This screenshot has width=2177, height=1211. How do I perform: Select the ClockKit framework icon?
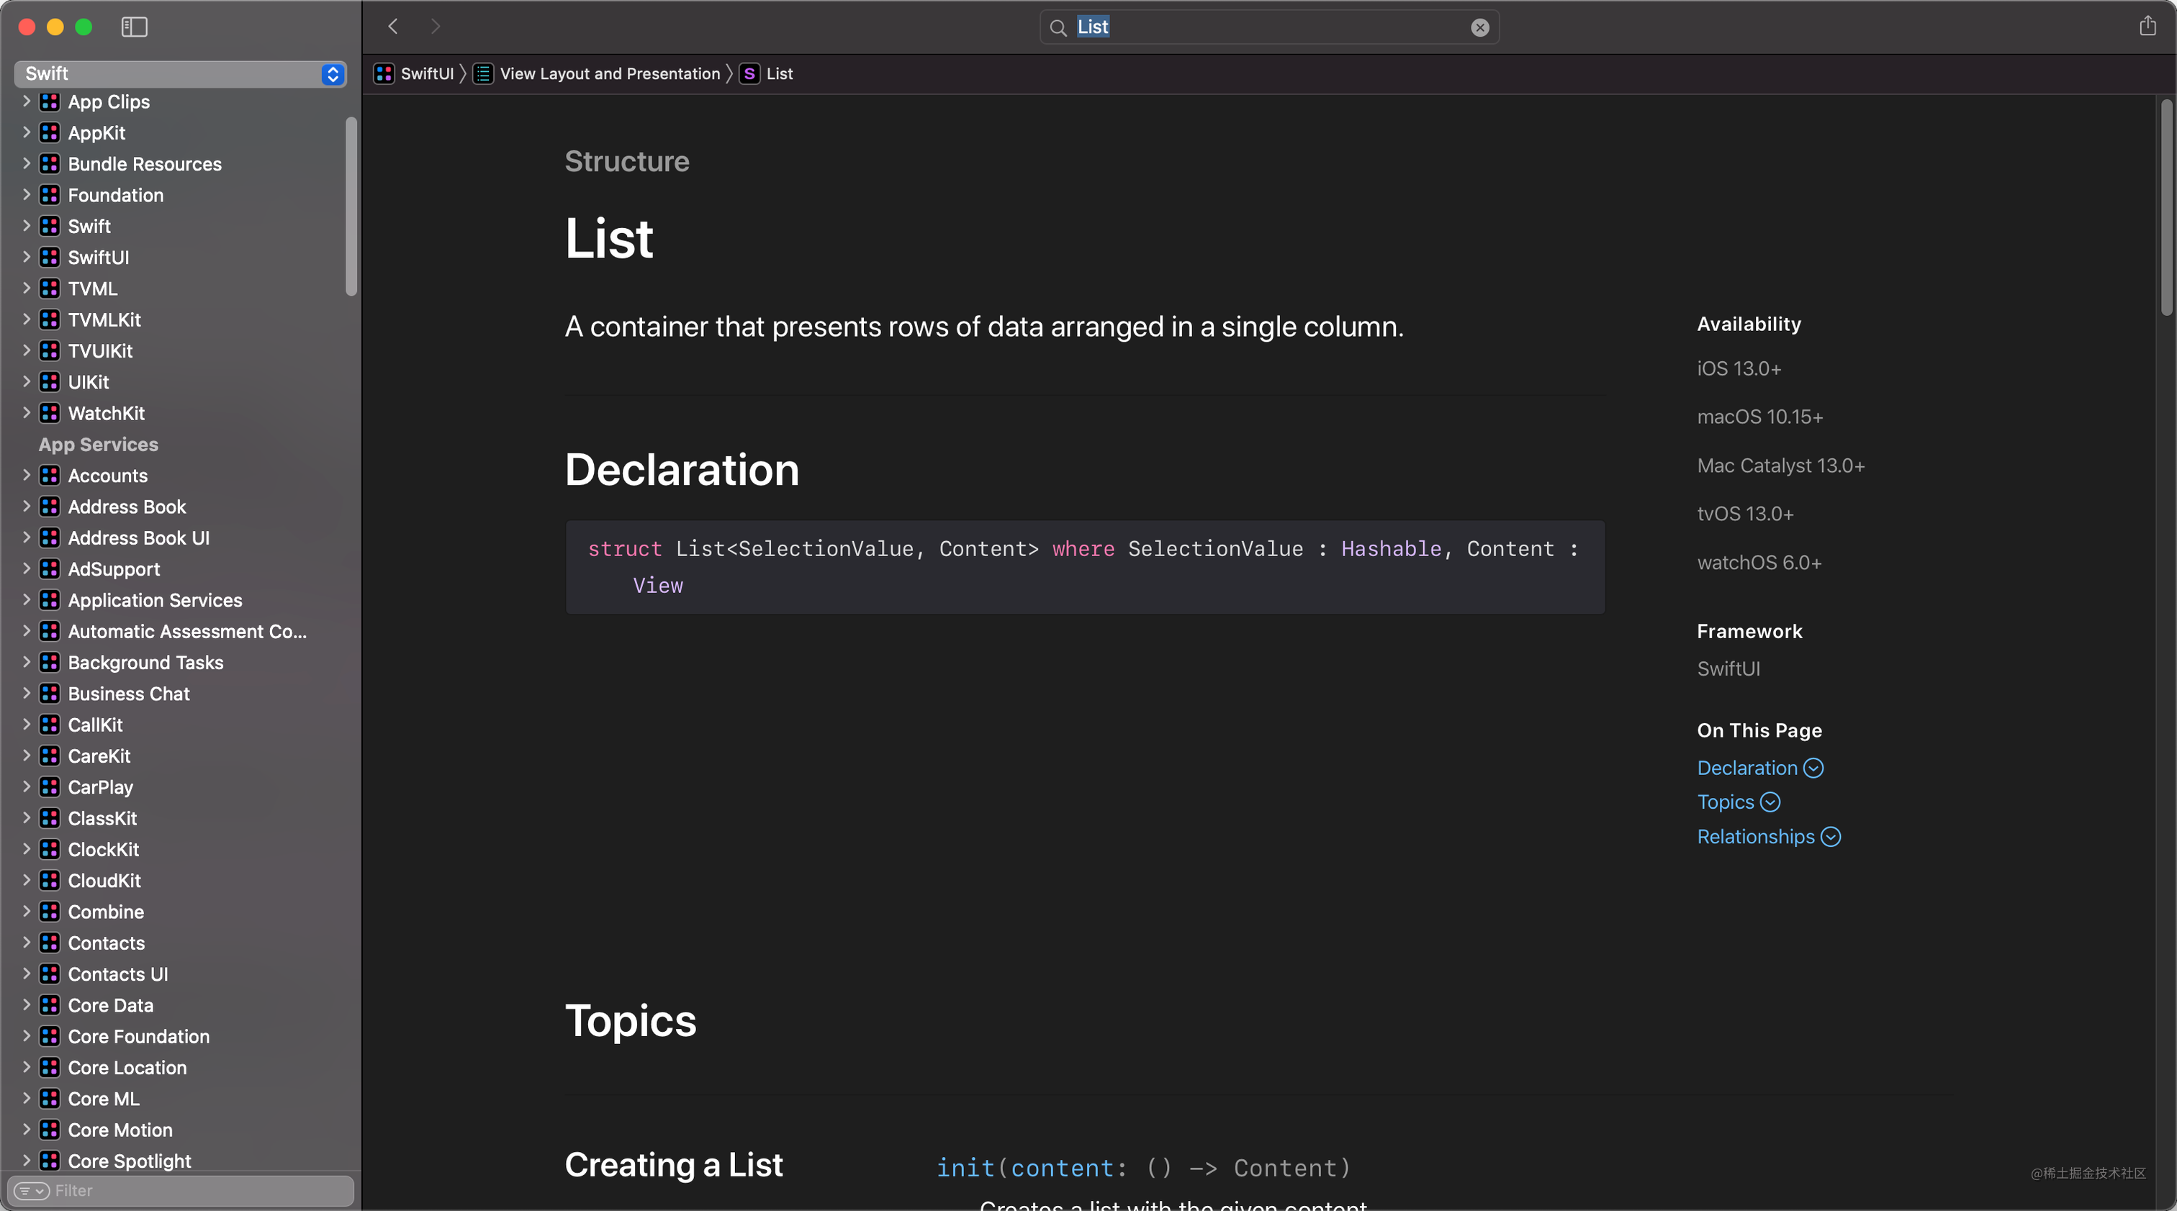[x=50, y=851]
